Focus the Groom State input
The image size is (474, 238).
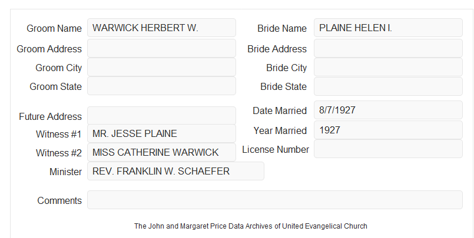tap(161, 86)
